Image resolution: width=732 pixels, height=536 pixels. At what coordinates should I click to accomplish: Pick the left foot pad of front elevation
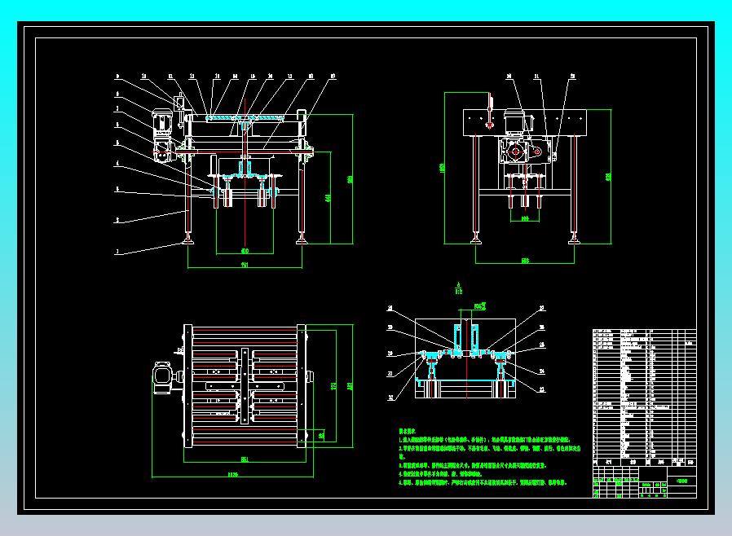(x=187, y=240)
